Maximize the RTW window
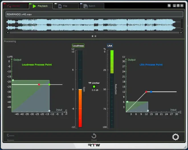Screen dimensions: 188x150 coord(178,5)
